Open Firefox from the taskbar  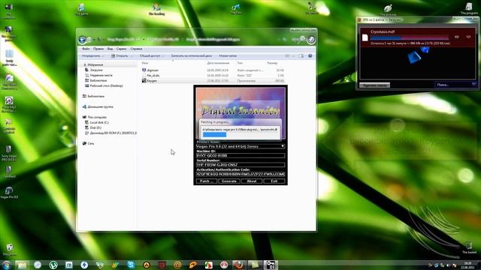click(239, 265)
